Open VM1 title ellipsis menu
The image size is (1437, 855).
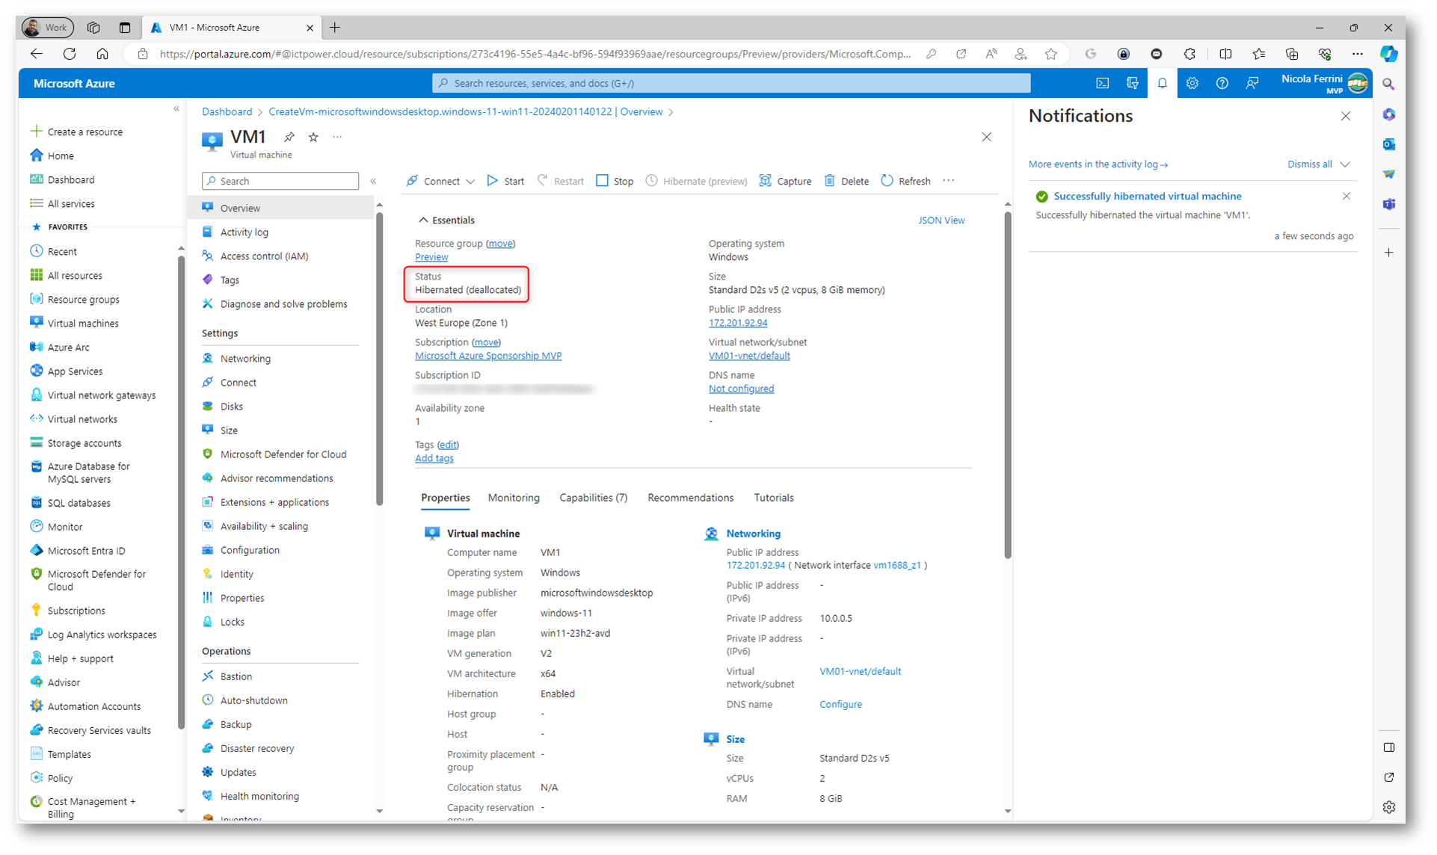coord(337,137)
